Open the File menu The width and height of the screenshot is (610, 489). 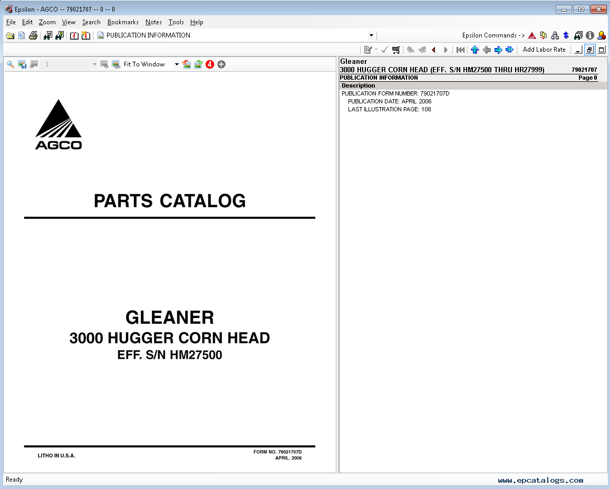(x=11, y=22)
